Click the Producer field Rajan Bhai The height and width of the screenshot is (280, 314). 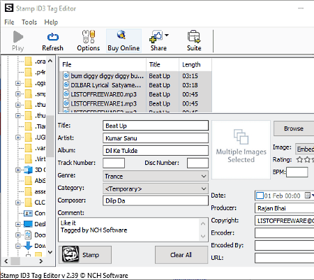tap(285, 208)
